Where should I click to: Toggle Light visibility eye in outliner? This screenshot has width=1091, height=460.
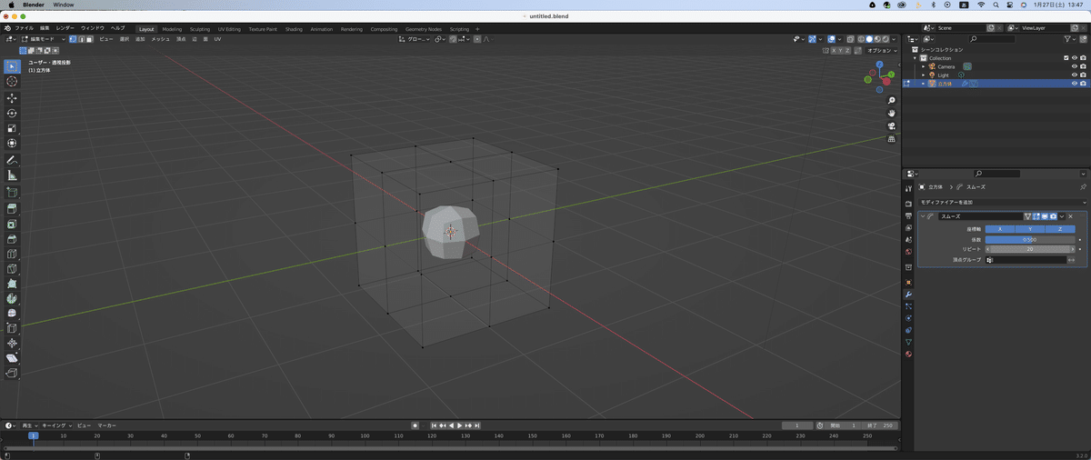1075,75
